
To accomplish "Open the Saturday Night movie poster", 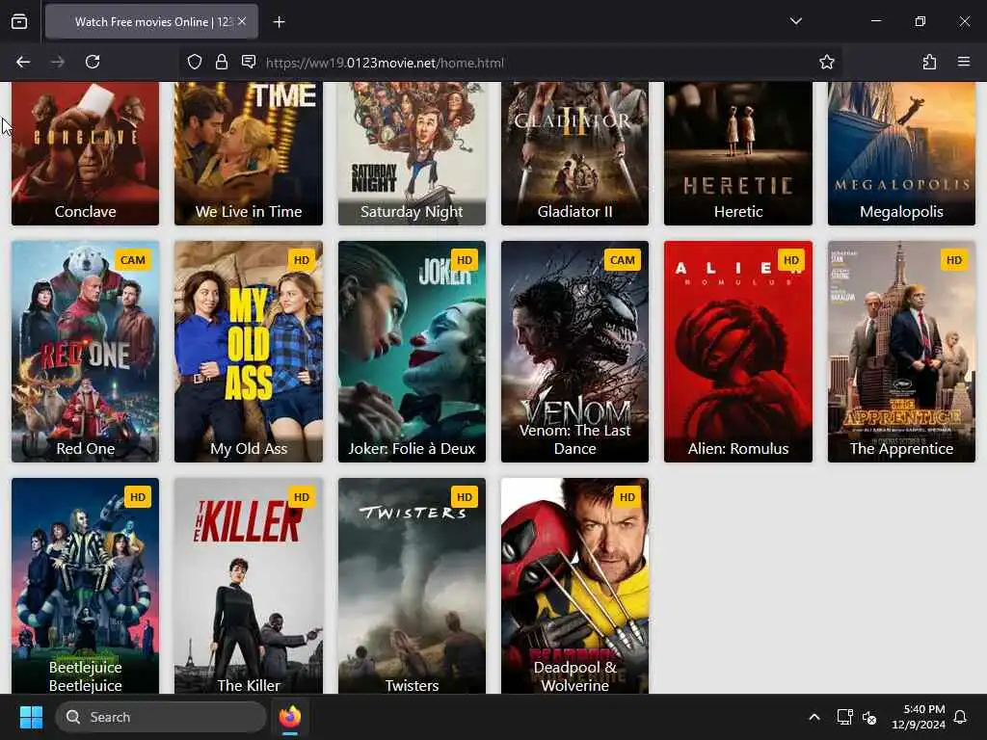I will pos(412,153).
